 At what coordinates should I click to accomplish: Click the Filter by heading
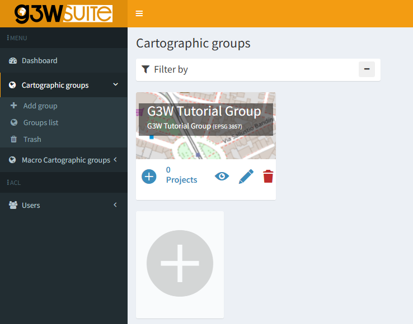(171, 69)
